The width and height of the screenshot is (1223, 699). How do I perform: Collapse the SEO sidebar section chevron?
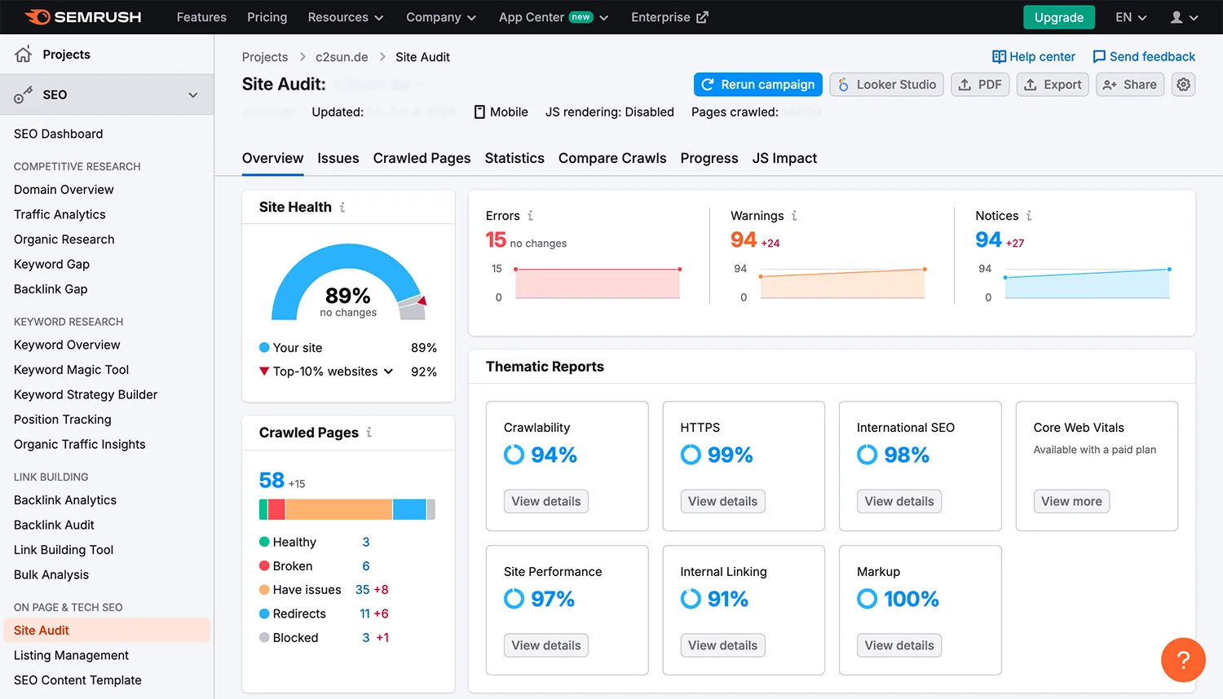(x=193, y=95)
